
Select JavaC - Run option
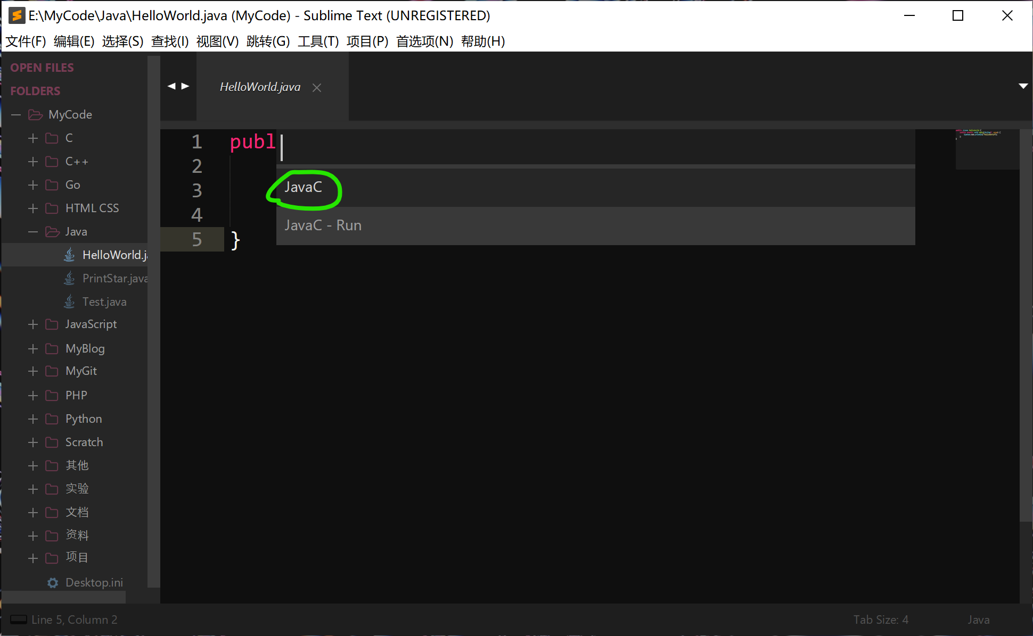[323, 225]
